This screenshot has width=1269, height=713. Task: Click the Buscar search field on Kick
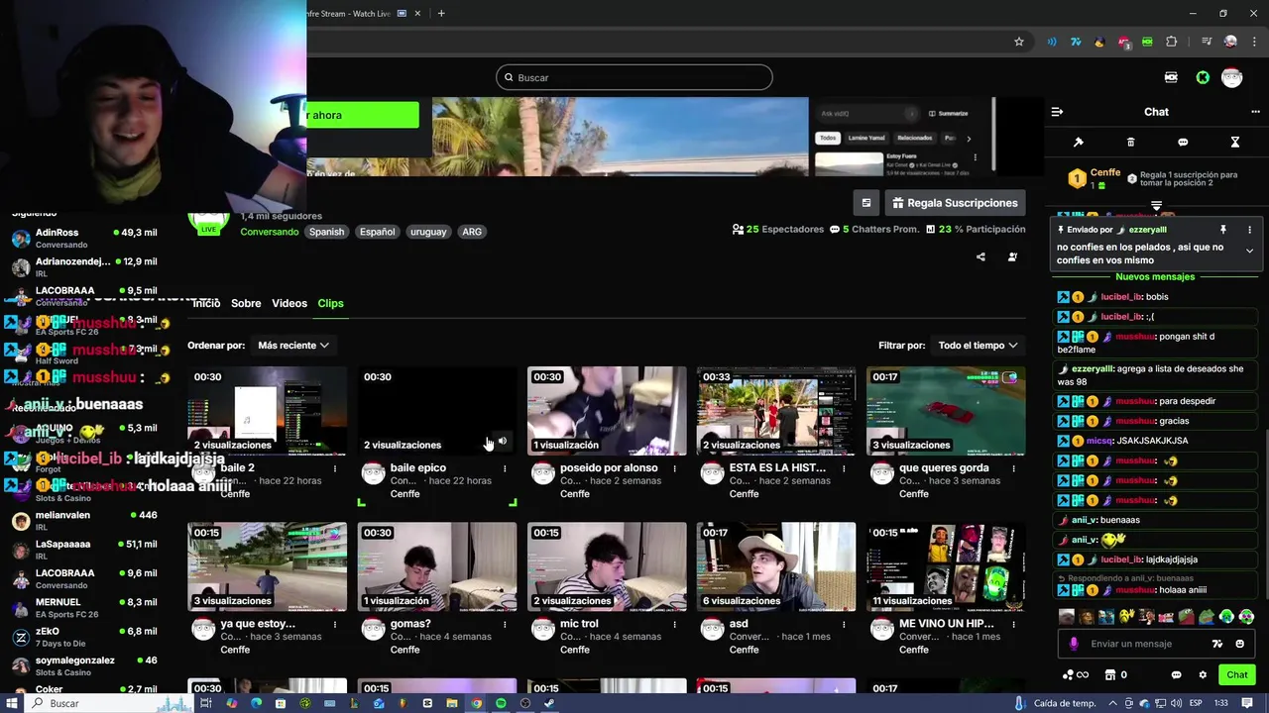634,77
